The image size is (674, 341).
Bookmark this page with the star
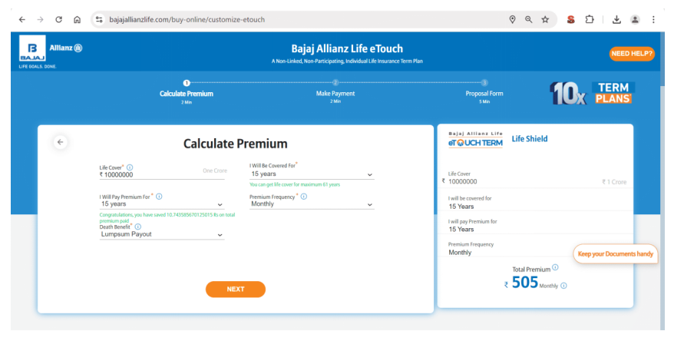545,19
